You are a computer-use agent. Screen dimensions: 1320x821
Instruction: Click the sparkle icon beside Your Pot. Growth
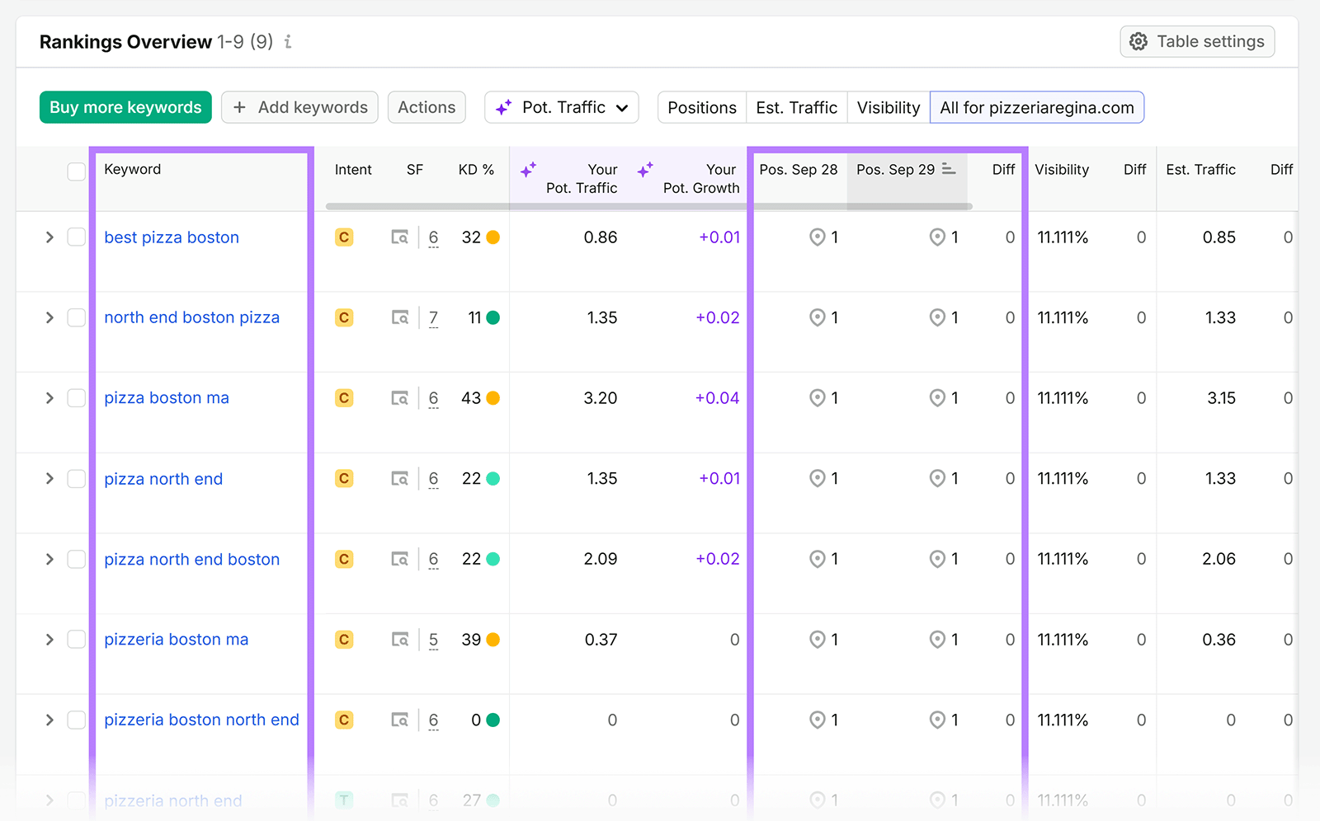point(645,170)
